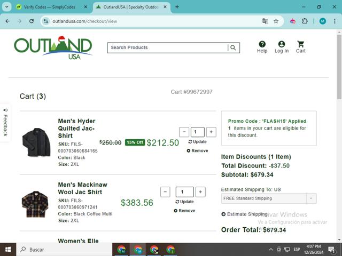Screen dimensions: 342x256
Task: Click the ESP language indicator
Action: pyautogui.click(x=297, y=250)
